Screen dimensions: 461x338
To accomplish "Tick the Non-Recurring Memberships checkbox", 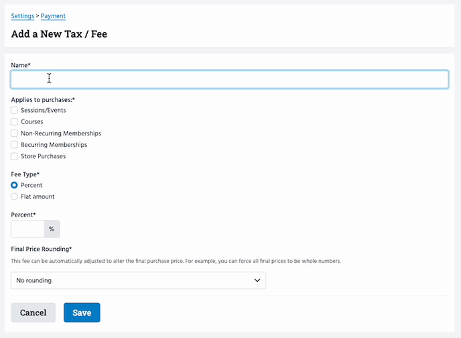I will click(x=15, y=133).
